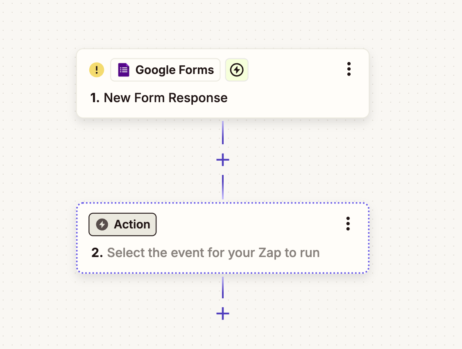Select the Google Forms app selector chip
The height and width of the screenshot is (349, 462).
(x=165, y=69)
